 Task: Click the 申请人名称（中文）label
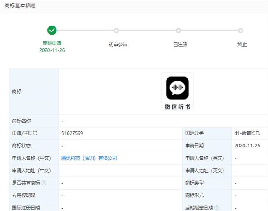(32, 158)
